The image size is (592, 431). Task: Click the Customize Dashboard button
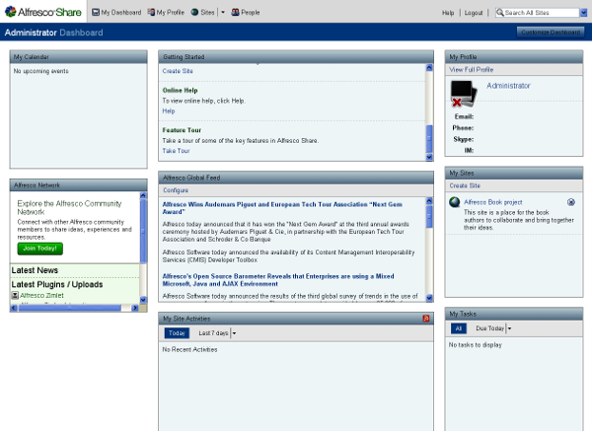click(551, 33)
